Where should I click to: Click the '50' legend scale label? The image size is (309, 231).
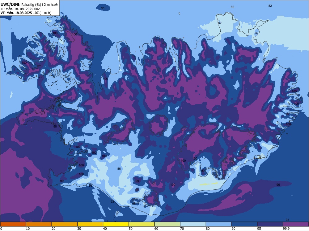[130, 229]
